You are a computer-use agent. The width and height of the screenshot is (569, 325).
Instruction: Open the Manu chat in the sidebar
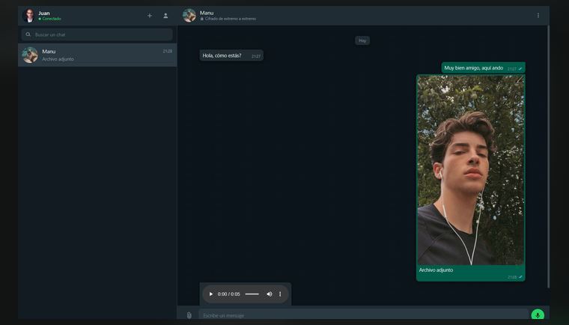pos(97,55)
